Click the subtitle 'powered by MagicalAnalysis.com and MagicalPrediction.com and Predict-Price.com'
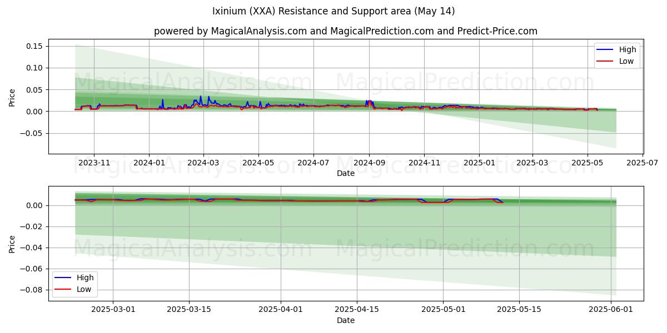Viewport: 667px width, 333px height. tap(346, 31)
